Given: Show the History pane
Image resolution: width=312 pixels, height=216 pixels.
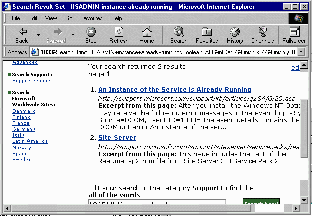Looking at the screenshot, I should [235, 34].
